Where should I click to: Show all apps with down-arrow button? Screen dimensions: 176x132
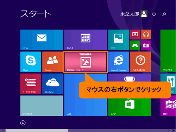(x=23, y=123)
